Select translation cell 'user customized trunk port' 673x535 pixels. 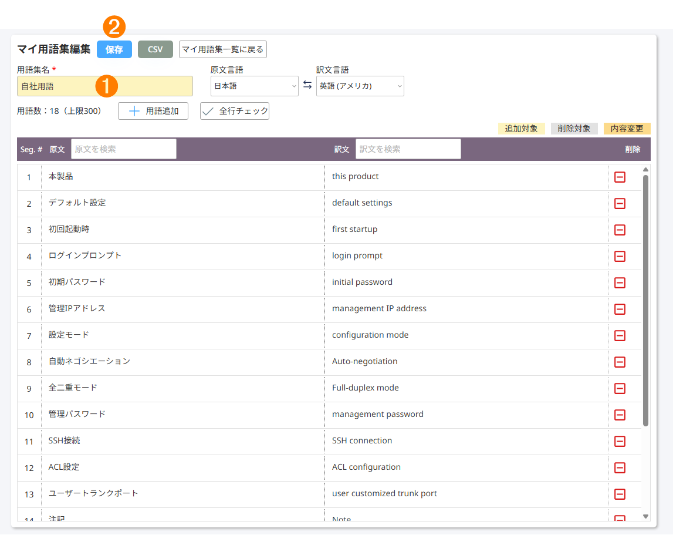click(x=466, y=494)
